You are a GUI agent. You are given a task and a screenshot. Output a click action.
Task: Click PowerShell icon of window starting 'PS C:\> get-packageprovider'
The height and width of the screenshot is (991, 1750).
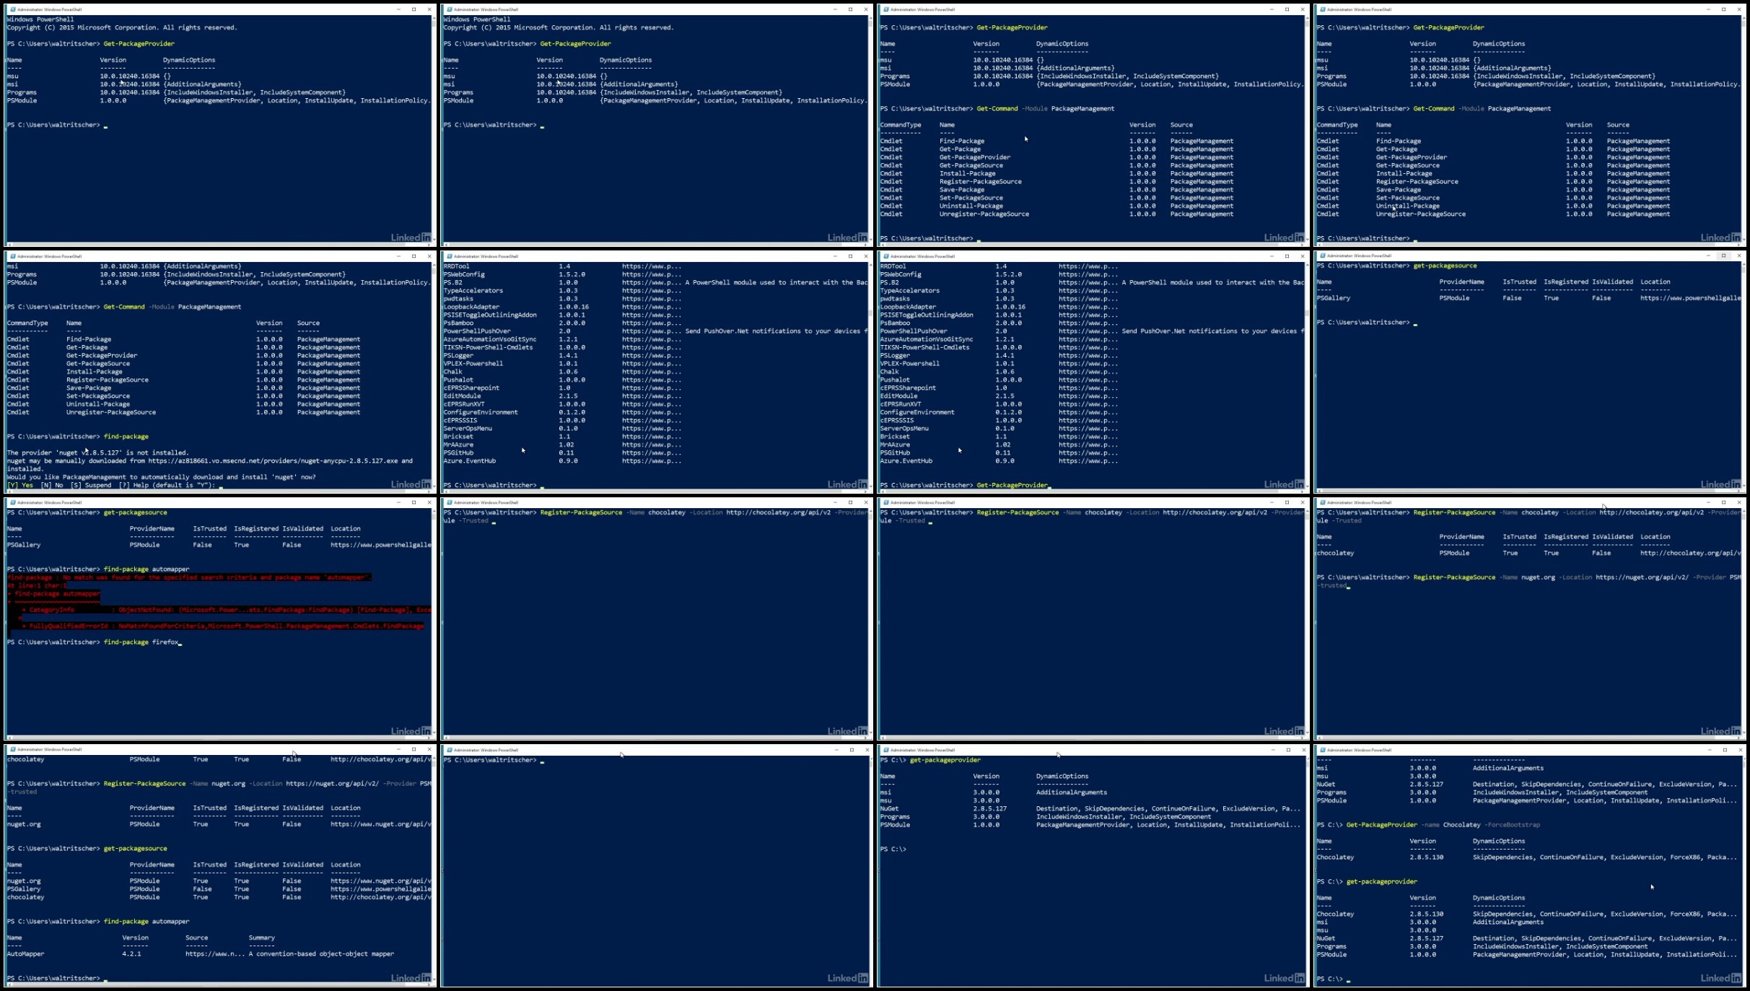coord(885,750)
